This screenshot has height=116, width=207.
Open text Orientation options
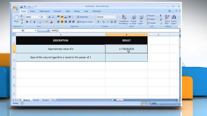tap(70, 17)
